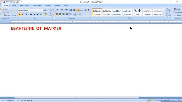Screen dimensions: 182x102
Task: Toggle Align Text Left
Action: pyautogui.click(x=57, y=14)
